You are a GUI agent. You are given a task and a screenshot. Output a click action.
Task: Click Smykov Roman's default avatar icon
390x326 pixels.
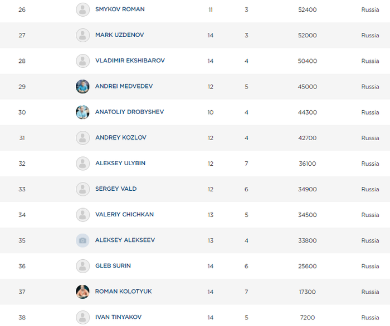pyautogui.click(x=82, y=9)
